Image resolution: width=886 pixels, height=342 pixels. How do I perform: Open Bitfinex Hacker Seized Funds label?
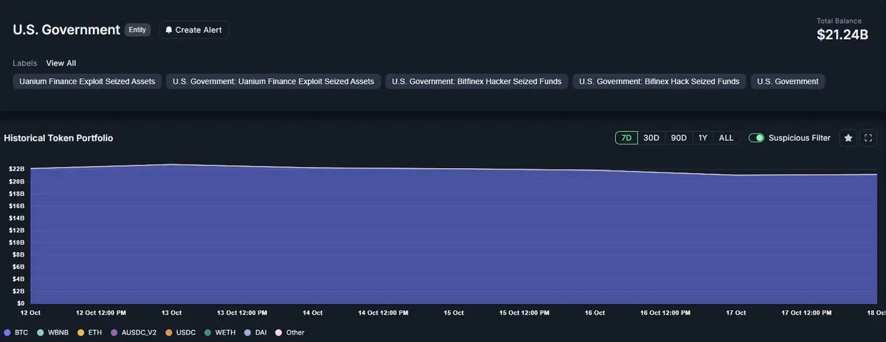(477, 82)
